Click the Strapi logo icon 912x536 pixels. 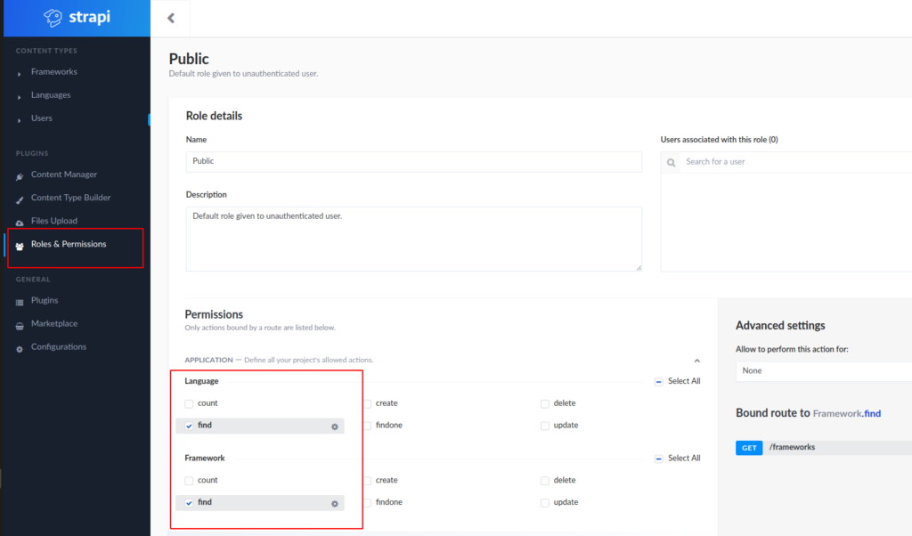[53, 18]
